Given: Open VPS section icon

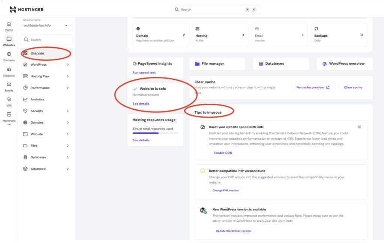Looking at the screenshot, I should 9,101.
